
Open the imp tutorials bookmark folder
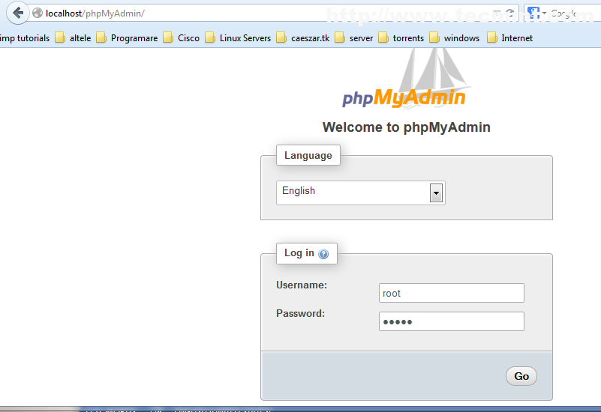[x=25, y=38]
